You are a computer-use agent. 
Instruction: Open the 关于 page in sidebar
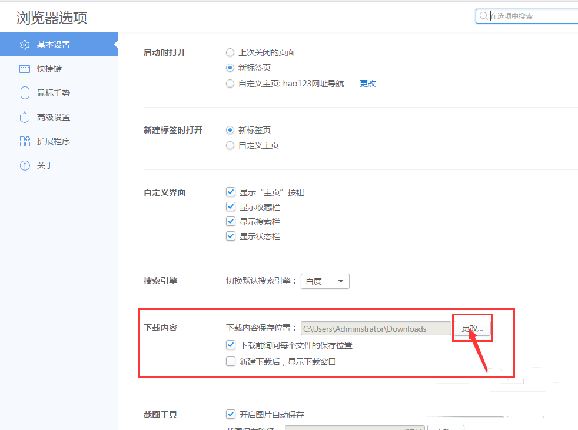pyautogui.click(x=44, y=165)
